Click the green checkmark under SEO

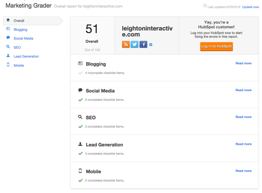tap(81, 126)
